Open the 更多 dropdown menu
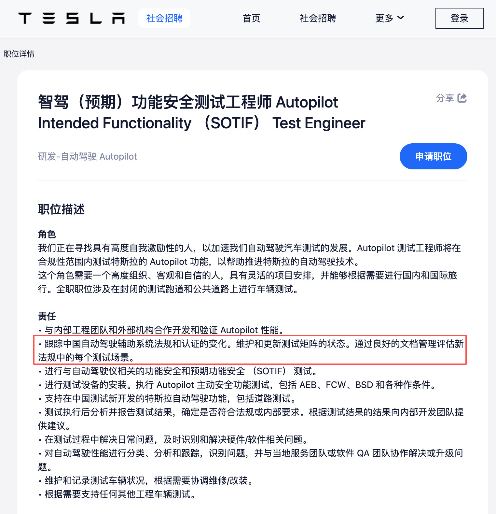This screenshot has height=514, width=496. coord(385,19)
